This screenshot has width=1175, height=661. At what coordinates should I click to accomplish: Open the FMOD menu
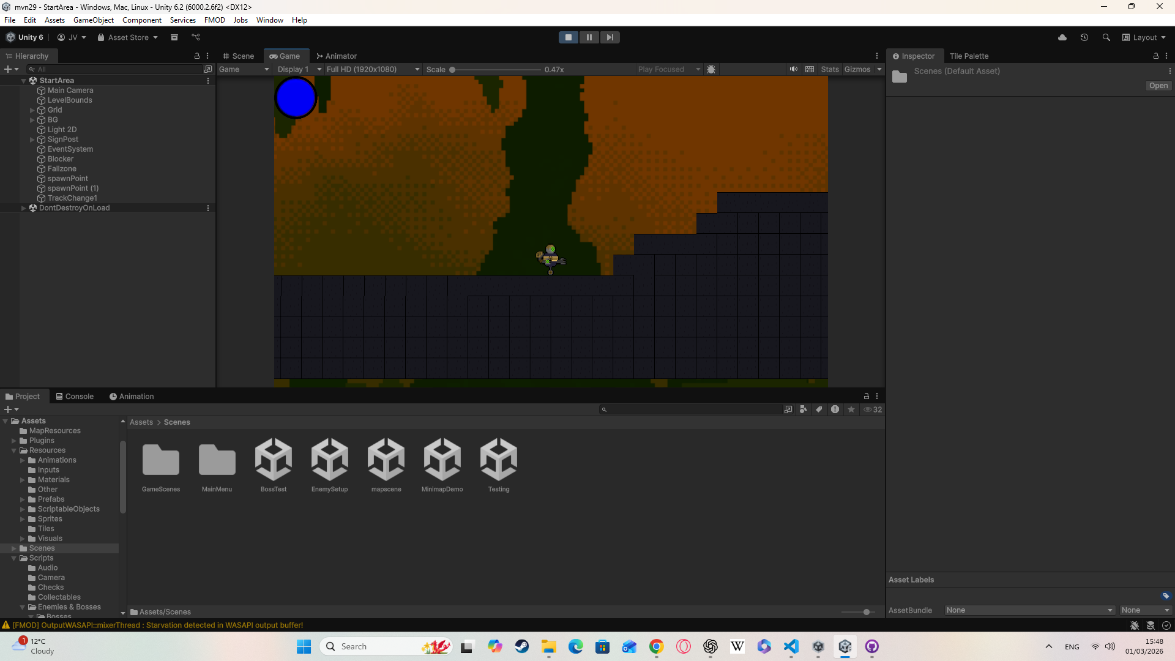coord(214,20)
